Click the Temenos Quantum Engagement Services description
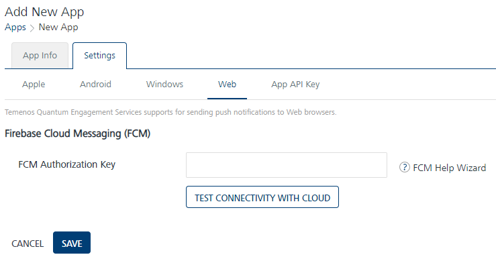 (x=170, y=112)
